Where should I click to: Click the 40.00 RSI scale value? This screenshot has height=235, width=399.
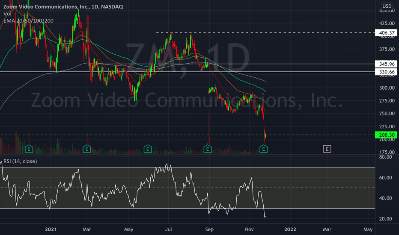(x=386, y=198)
